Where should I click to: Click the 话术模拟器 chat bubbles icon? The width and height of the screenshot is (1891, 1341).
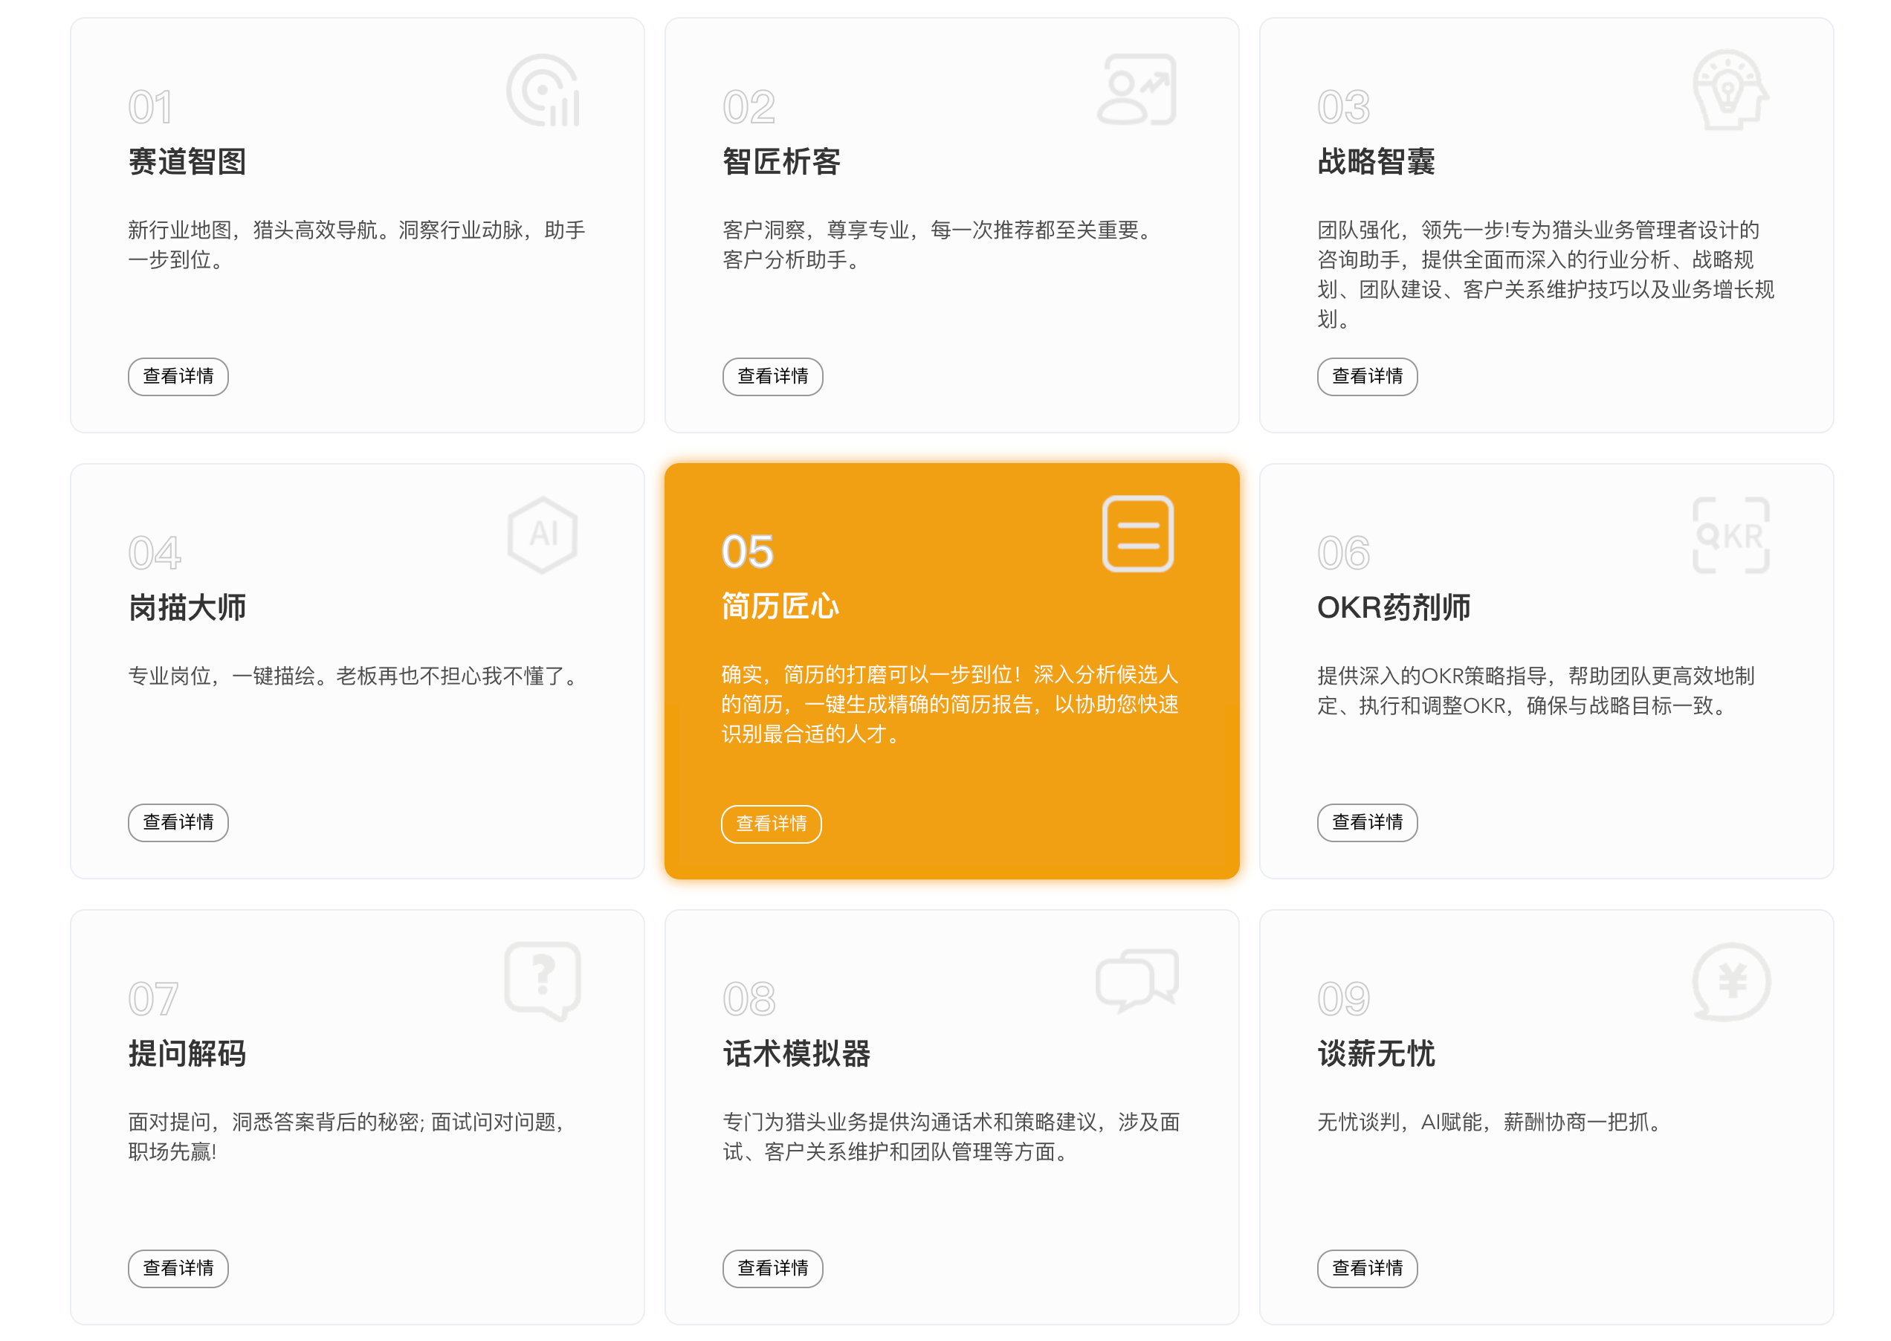pos(1137,981)
